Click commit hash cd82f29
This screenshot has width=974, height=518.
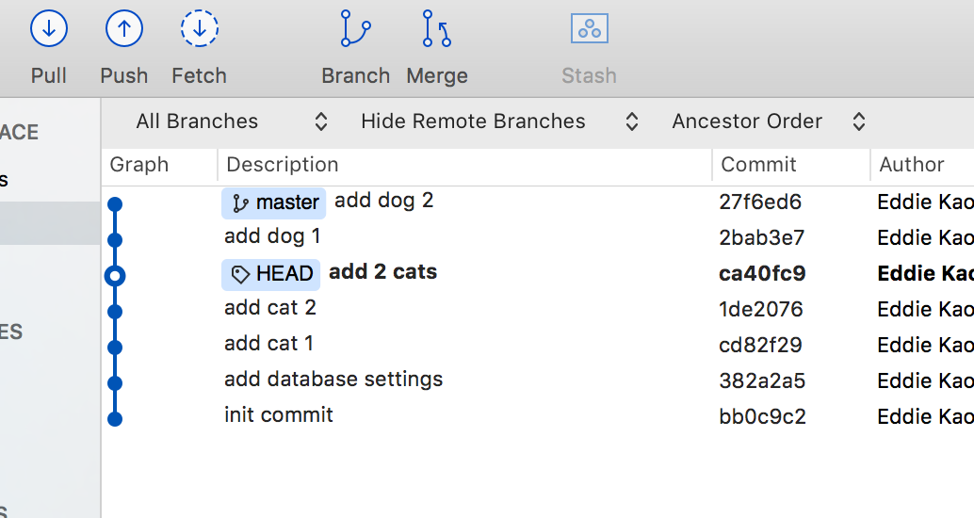[760, 345]
